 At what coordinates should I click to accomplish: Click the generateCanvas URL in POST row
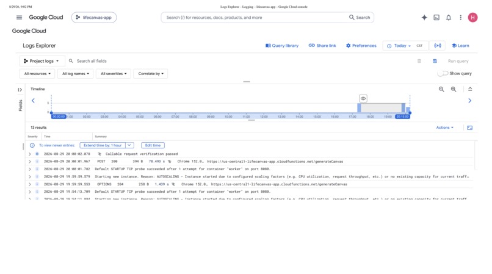[x=275, y=161]
